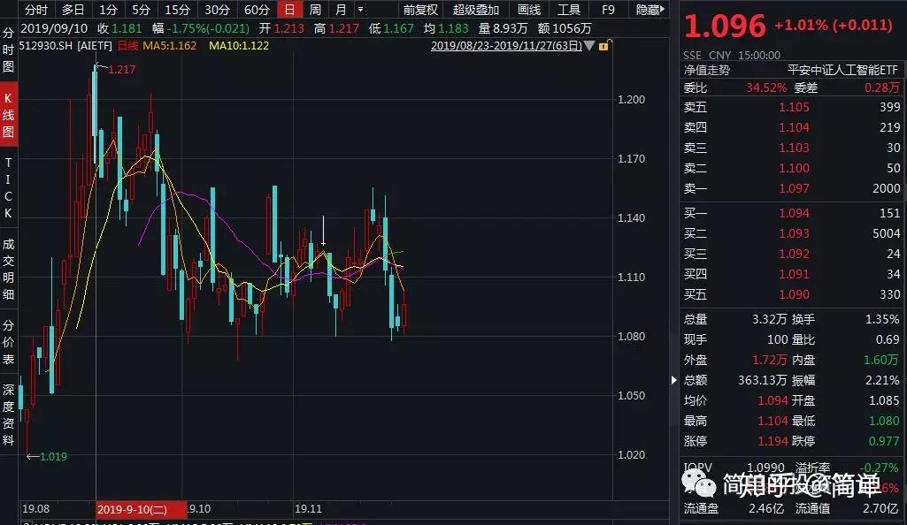Screen dimensions: 907x525
Task: Click the 平安中证人工智能ETF name
Action: (x=842, y=70)
